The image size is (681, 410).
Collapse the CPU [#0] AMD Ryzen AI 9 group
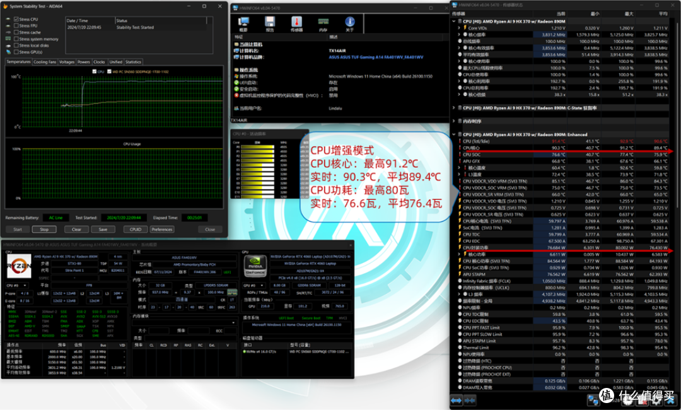pos(454,21)
